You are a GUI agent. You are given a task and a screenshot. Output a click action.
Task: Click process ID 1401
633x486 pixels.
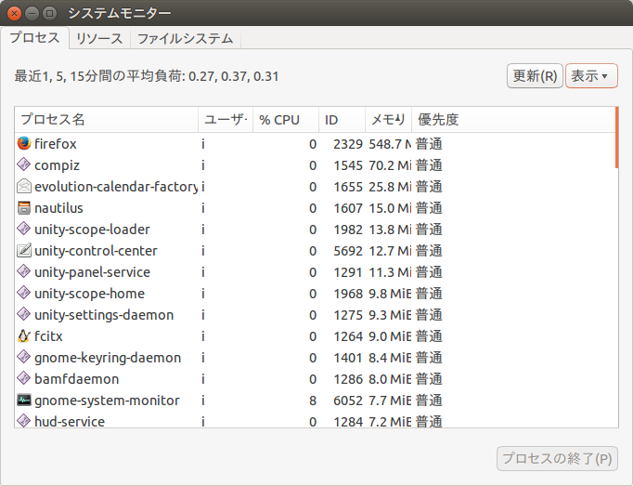point(348,358)
